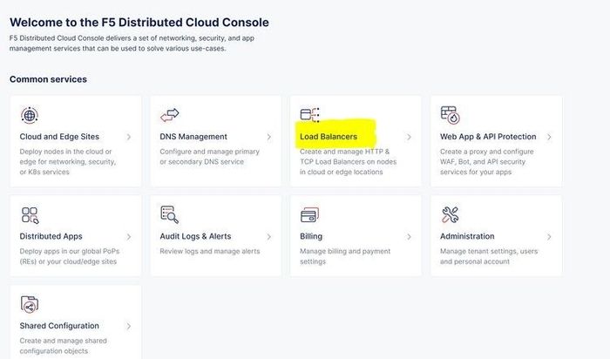This screenshot has height=359, width=610.
Task: Go to Audit Logs & Alerts title
Action: (x=195, y=236)
